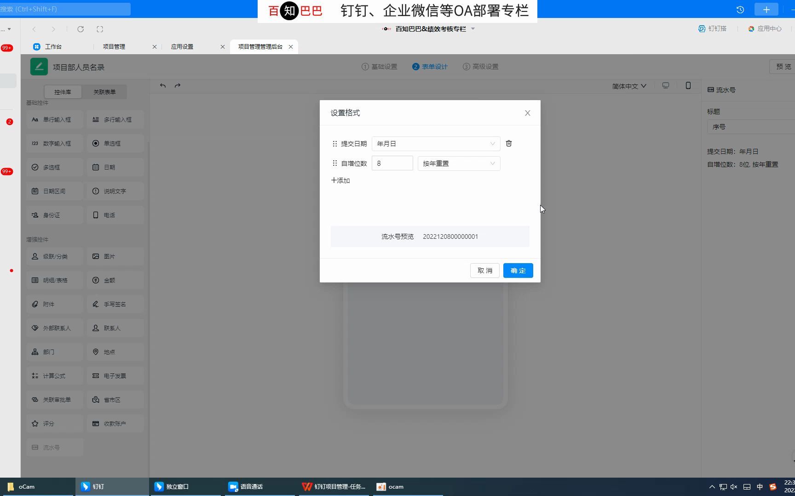Select the 图片 control
Screen dimensions: 795x496
(115, 256)
